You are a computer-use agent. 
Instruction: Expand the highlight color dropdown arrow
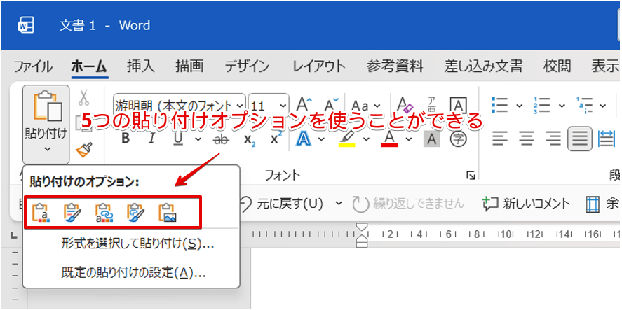point(366,139)
